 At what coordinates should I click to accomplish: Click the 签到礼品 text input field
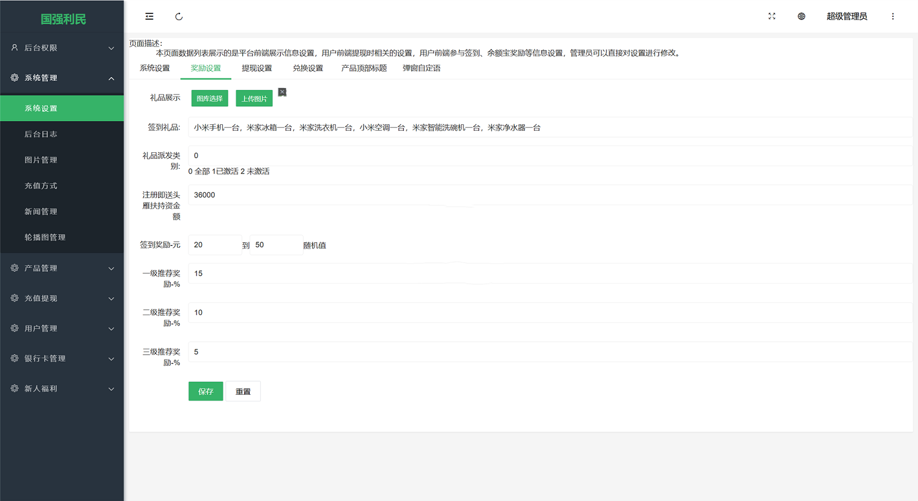pyautogui.click(x=428, y=127)
